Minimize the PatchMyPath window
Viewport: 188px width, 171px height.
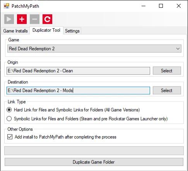pos(144,6)
